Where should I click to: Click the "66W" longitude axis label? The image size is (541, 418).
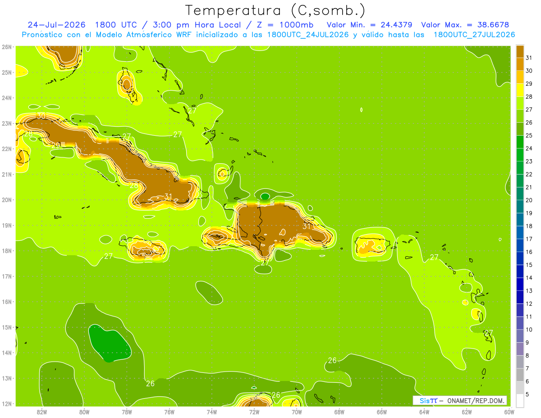(x=382, y=411)
